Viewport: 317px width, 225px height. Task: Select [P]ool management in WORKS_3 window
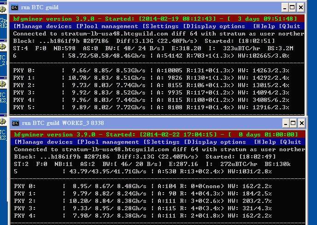(108, 142)
